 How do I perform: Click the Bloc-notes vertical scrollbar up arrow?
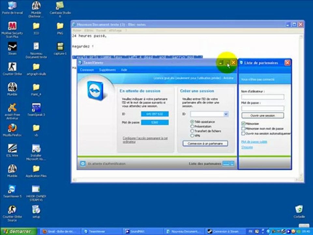[x=301, y=36]
